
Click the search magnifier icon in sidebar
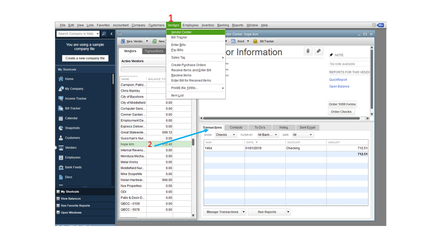point(104,34)
